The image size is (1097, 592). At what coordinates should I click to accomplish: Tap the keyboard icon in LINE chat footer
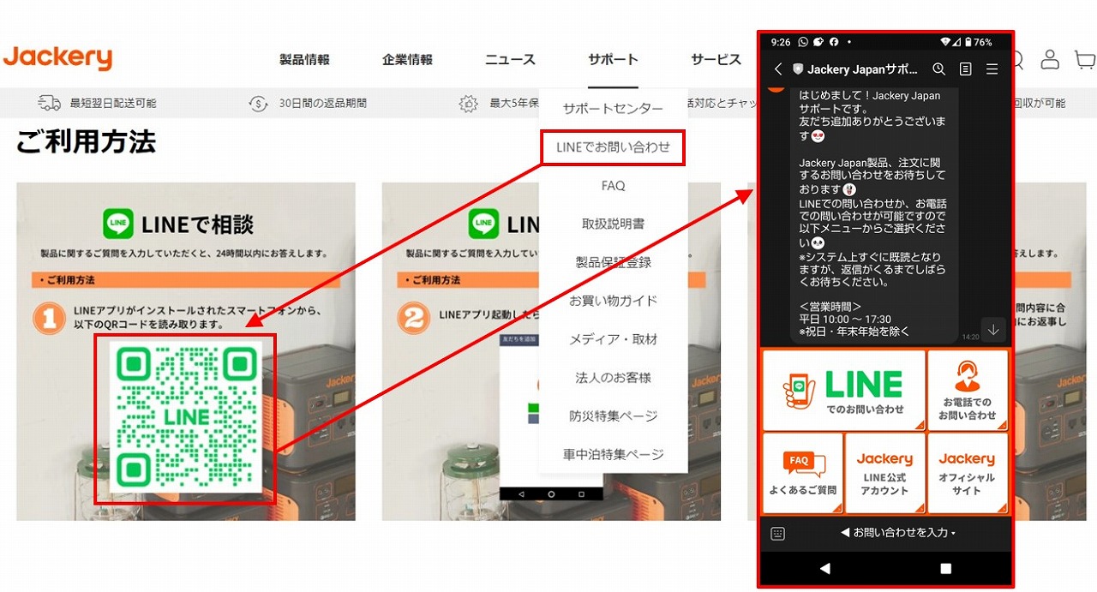click(777, 534)
